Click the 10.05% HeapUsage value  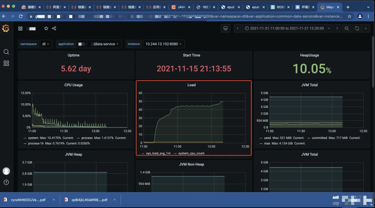point(312,69)
